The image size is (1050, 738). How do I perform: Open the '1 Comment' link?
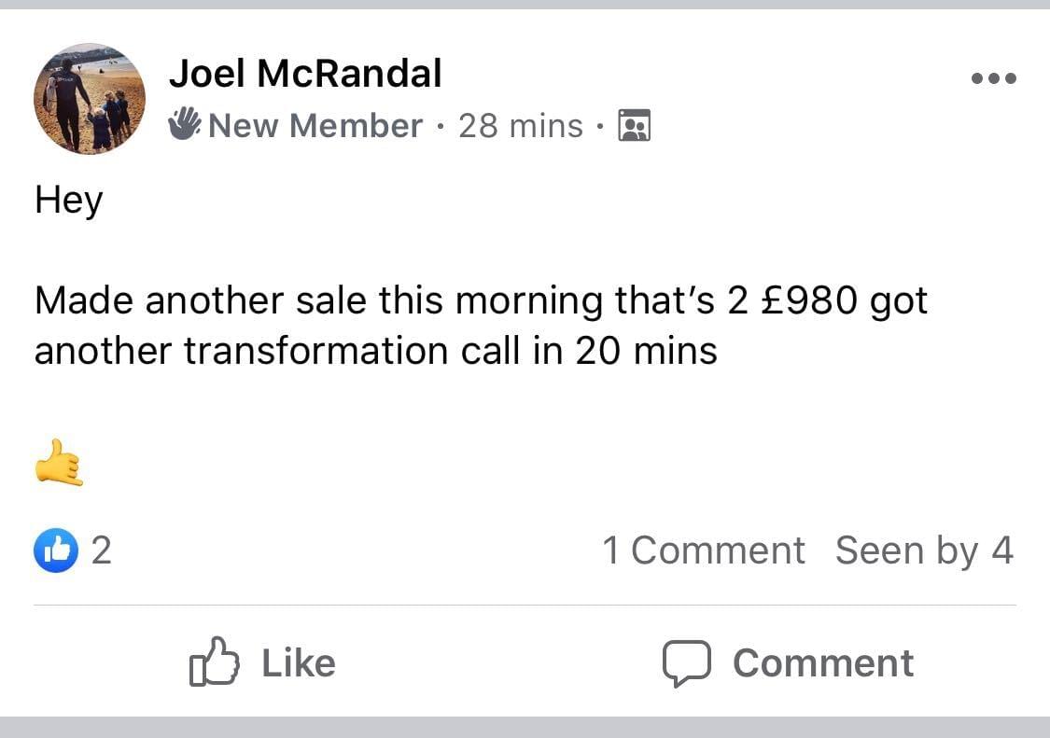click(703, 550)
